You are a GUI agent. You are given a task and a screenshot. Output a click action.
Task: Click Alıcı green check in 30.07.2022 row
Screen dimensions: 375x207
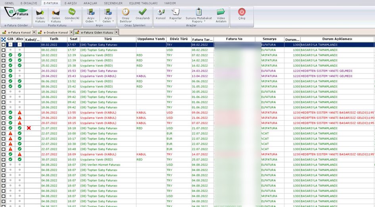pyautogui.click(x=19, y=159)
